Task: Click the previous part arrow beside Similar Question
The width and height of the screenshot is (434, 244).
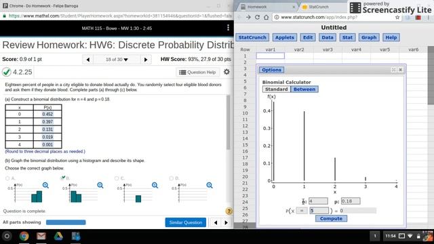Action: 216,222
